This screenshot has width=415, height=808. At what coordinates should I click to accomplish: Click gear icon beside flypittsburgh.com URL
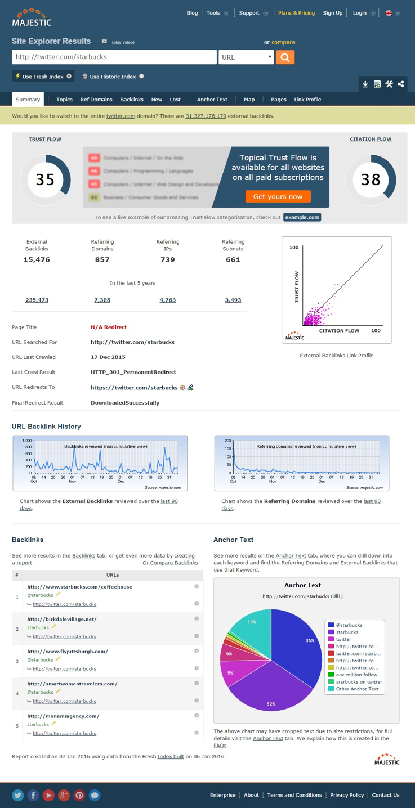pos(197,651)
